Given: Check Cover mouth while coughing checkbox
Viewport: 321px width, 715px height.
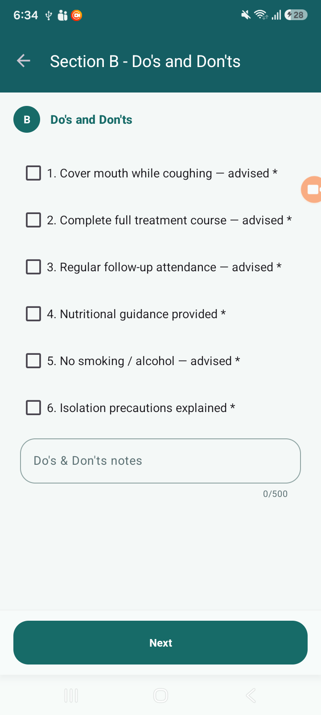Looking at the screenshot, I should click(33, 173).
